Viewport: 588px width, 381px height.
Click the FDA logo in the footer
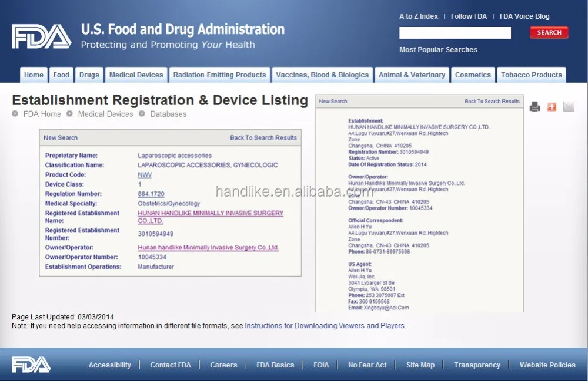pos(31,365)
